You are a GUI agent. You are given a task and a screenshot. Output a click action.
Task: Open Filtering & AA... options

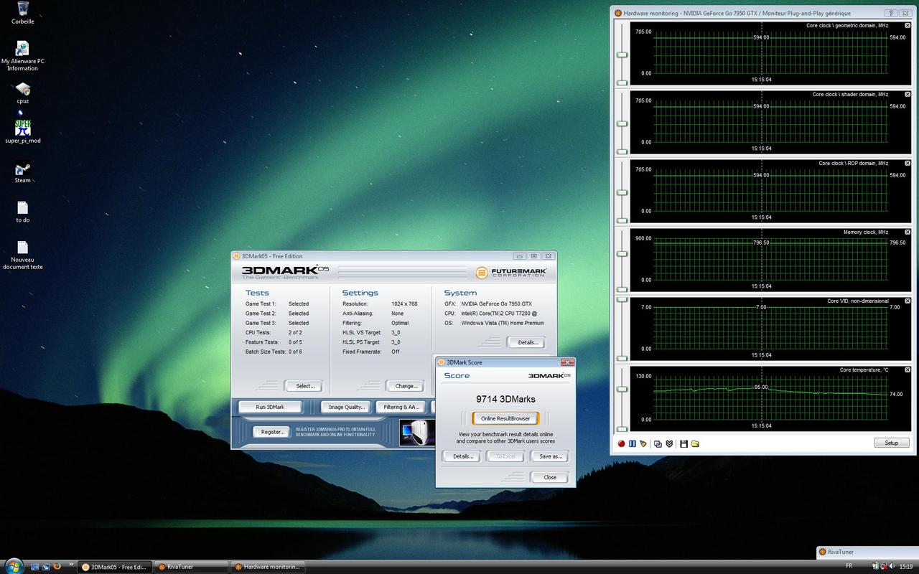(x=401, y=407)
